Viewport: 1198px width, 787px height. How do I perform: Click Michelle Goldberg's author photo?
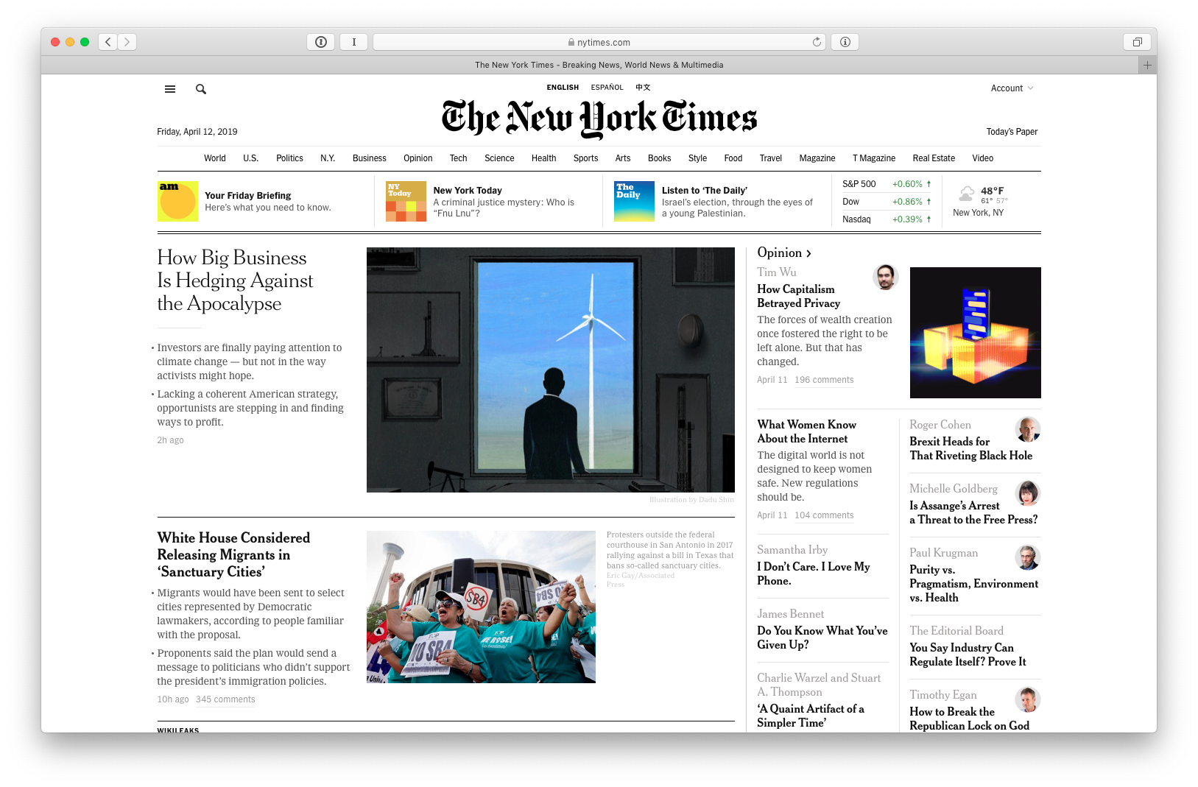pyautogui.click(x=1028, y=493)
